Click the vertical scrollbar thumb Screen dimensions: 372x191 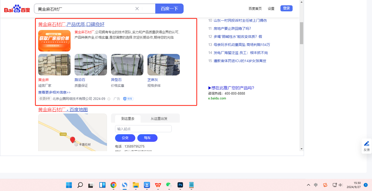click(x=301, y=33)
